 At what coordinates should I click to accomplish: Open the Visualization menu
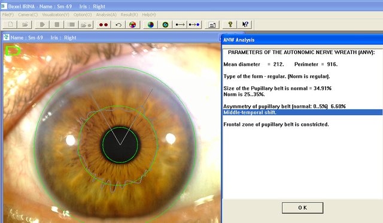click(x=56, y=15)
